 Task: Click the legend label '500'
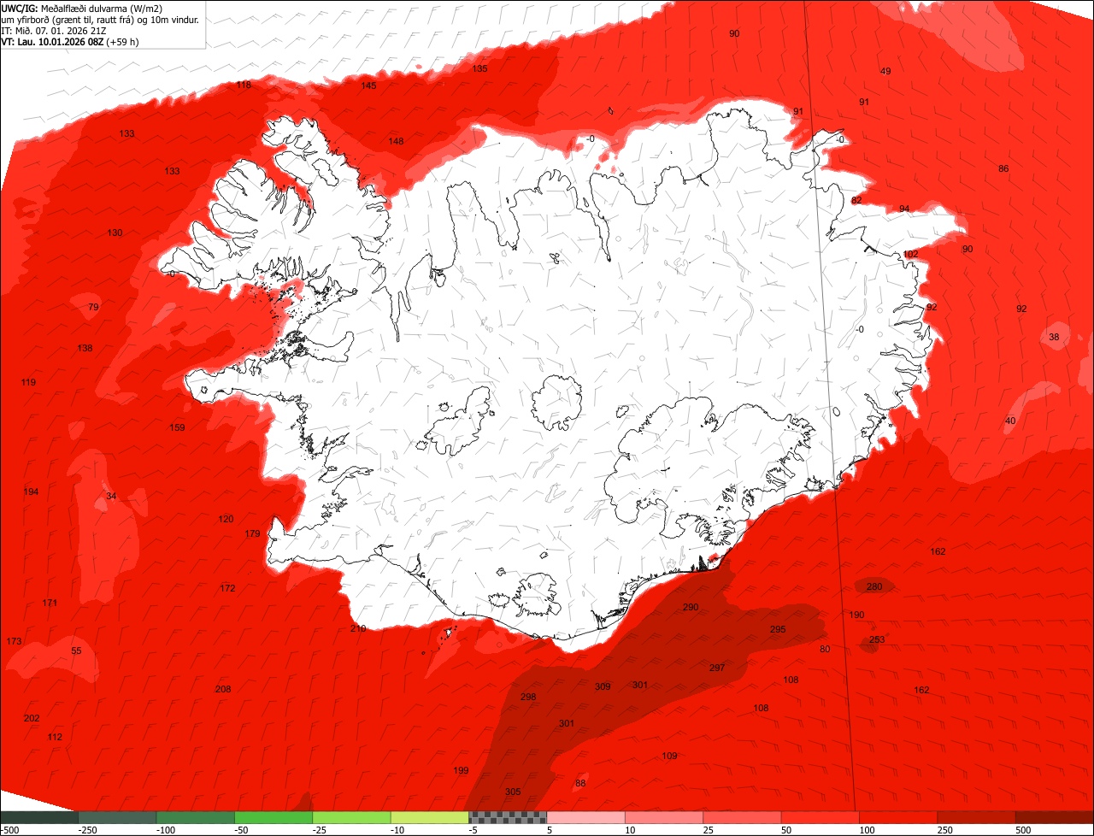point(1023,830)
